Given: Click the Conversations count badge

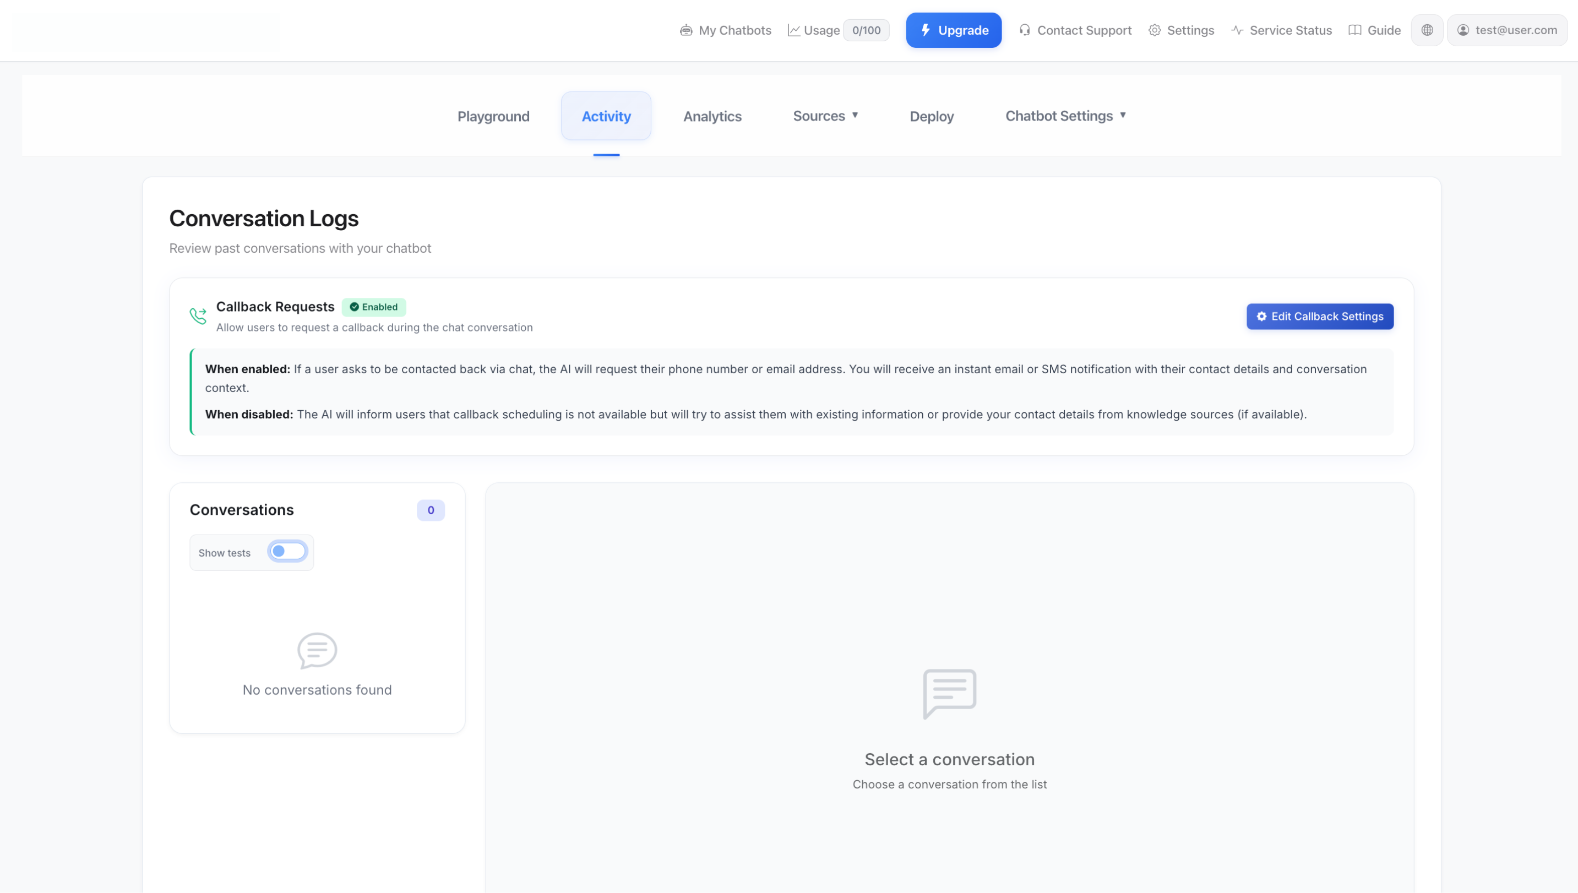Looking at the screenshot, I should coord(431,510).
